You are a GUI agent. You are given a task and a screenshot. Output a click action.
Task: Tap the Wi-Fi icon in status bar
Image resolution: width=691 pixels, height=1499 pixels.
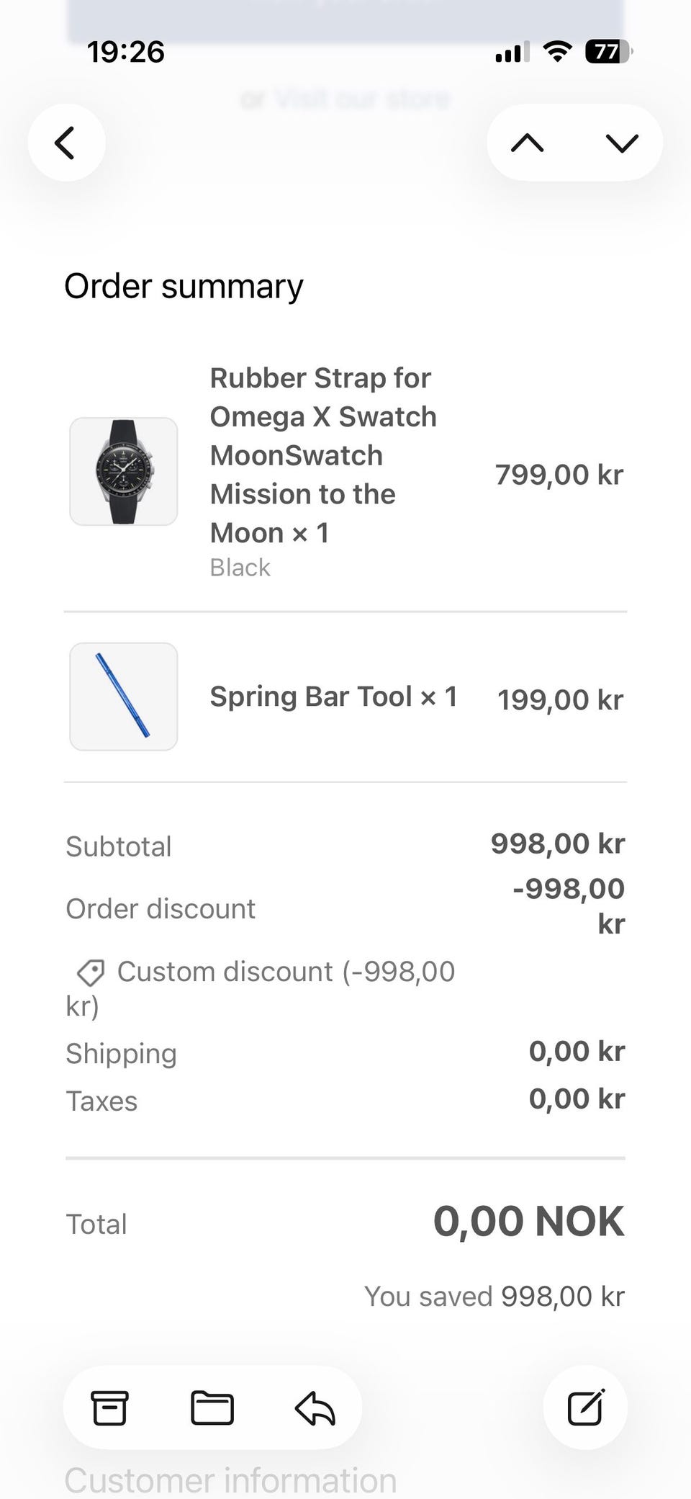tap(556, 52)
